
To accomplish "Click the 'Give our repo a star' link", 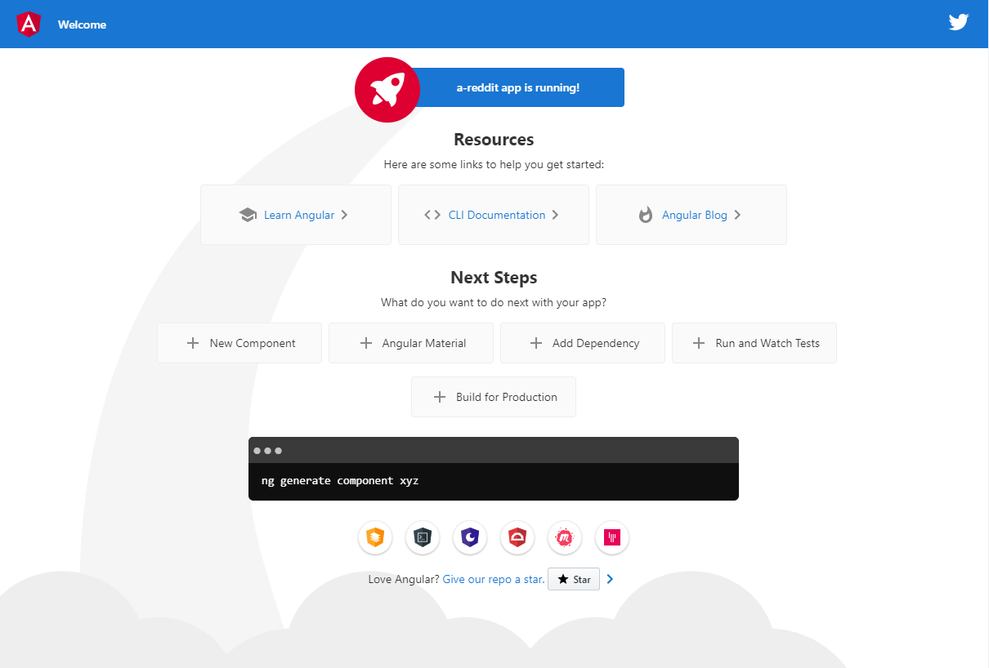I will pyautogui.click(x=494, y=580).
